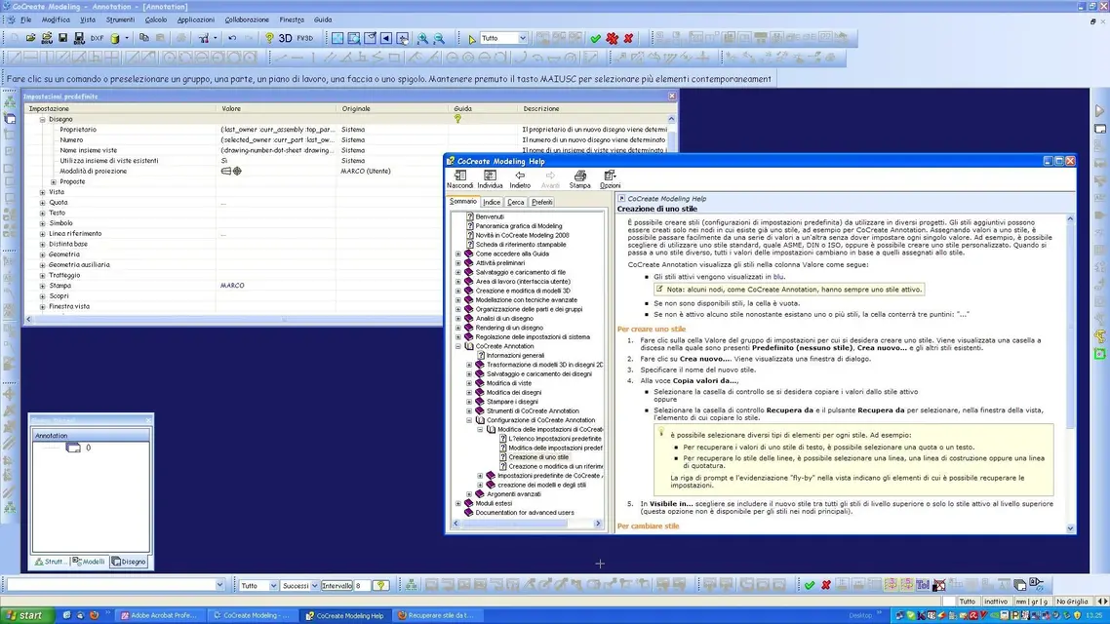The image size is (1110, 624).
Task: Open the Strumenti menu
Action: point(120,19)
